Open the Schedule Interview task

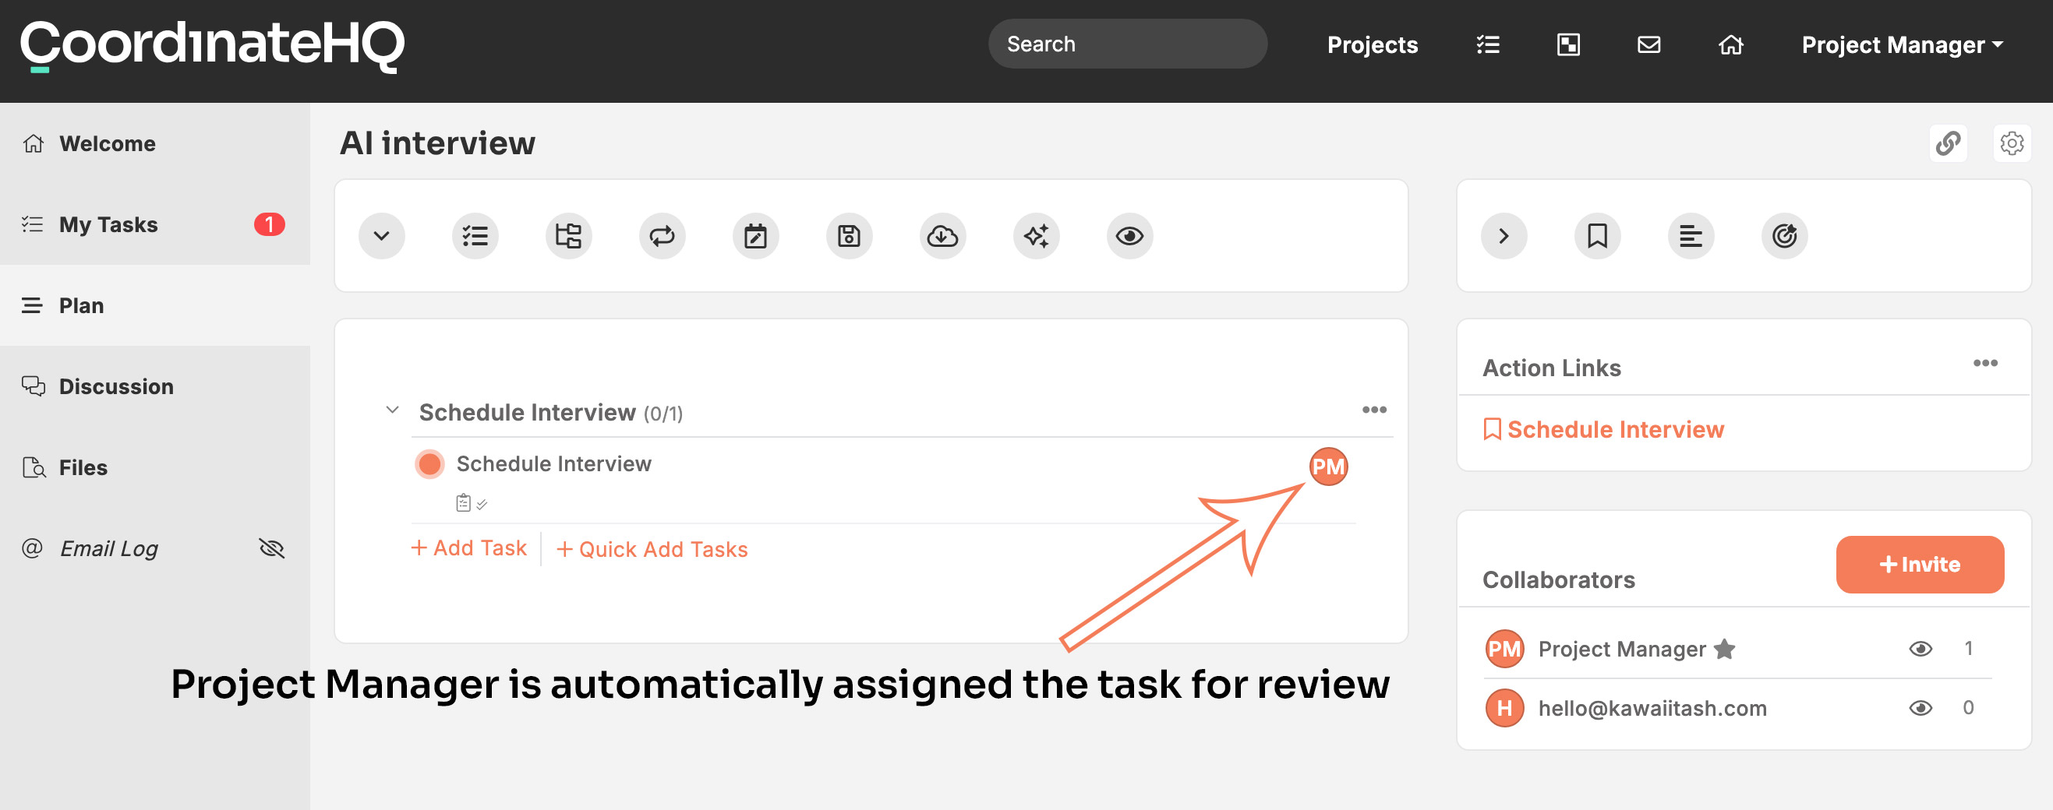tap(554, 464)
